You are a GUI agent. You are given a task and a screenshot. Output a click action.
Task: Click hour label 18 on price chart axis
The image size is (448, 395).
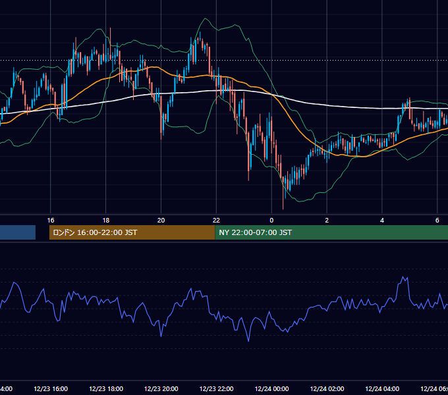[105, 221]
